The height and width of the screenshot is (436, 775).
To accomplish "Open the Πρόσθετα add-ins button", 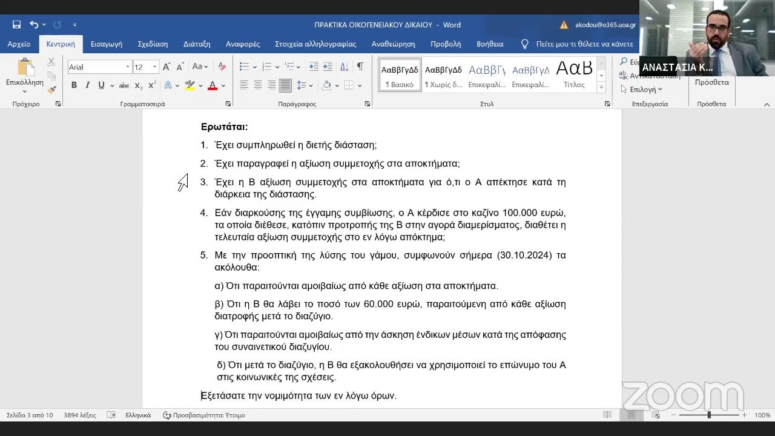I will point(711,82).
